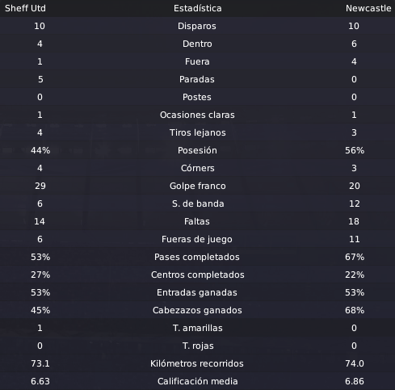Screen dimensions: 395x390
Task: Select the Calificación media row
Action: [x=197, y=381]
